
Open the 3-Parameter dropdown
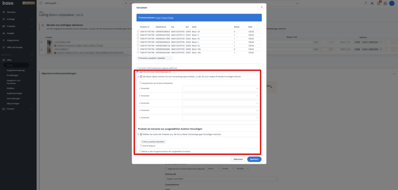pyautogui.click(x=221, y=103)
